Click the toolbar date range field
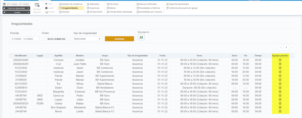The height and width of the screenshot is (118, 302). point(16,4)
